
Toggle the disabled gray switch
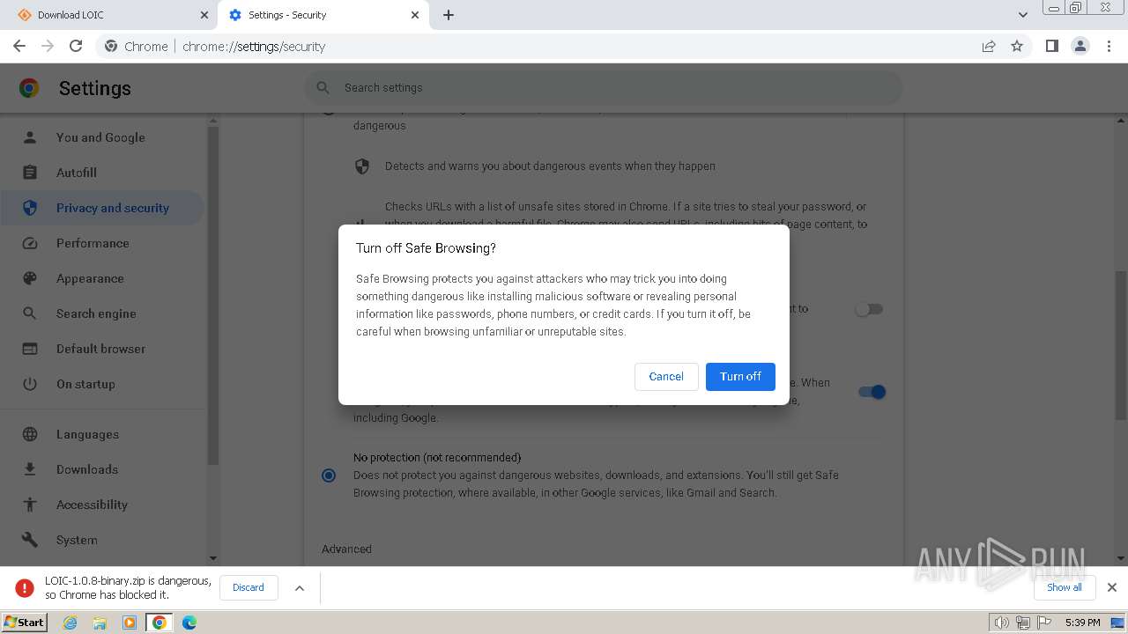click(x=869, y=309)
